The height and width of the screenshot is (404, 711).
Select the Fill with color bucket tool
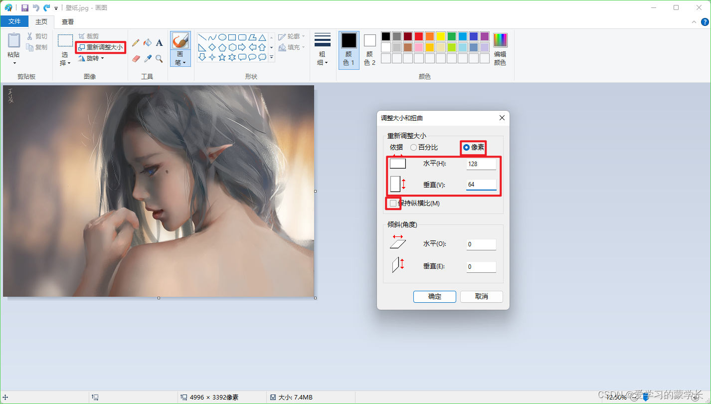148,43
